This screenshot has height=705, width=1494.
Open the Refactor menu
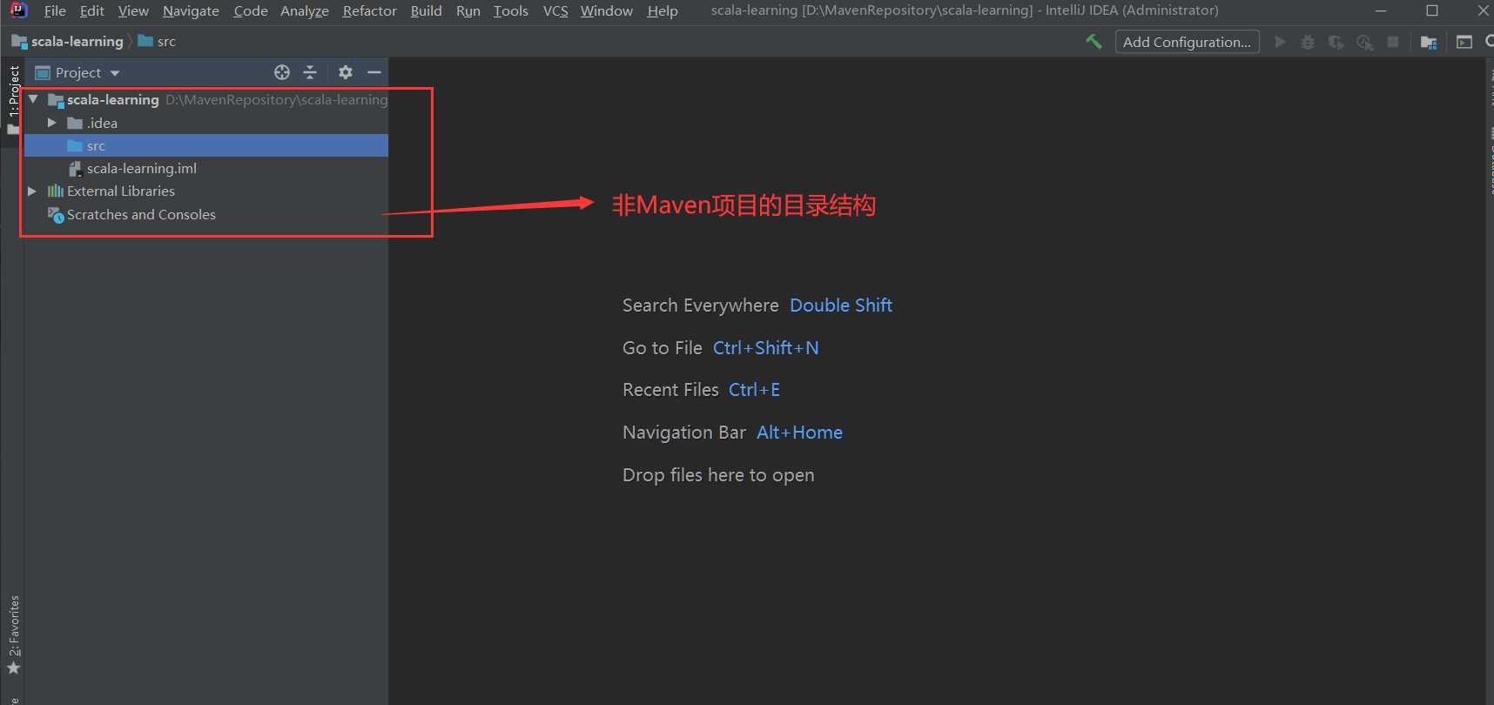(370, 10)
